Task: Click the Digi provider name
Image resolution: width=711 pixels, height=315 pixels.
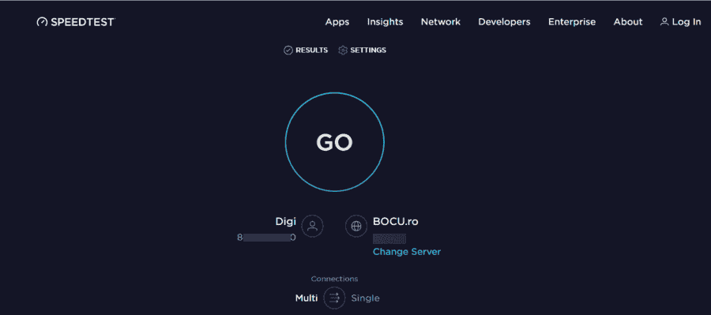Action: 286,222
